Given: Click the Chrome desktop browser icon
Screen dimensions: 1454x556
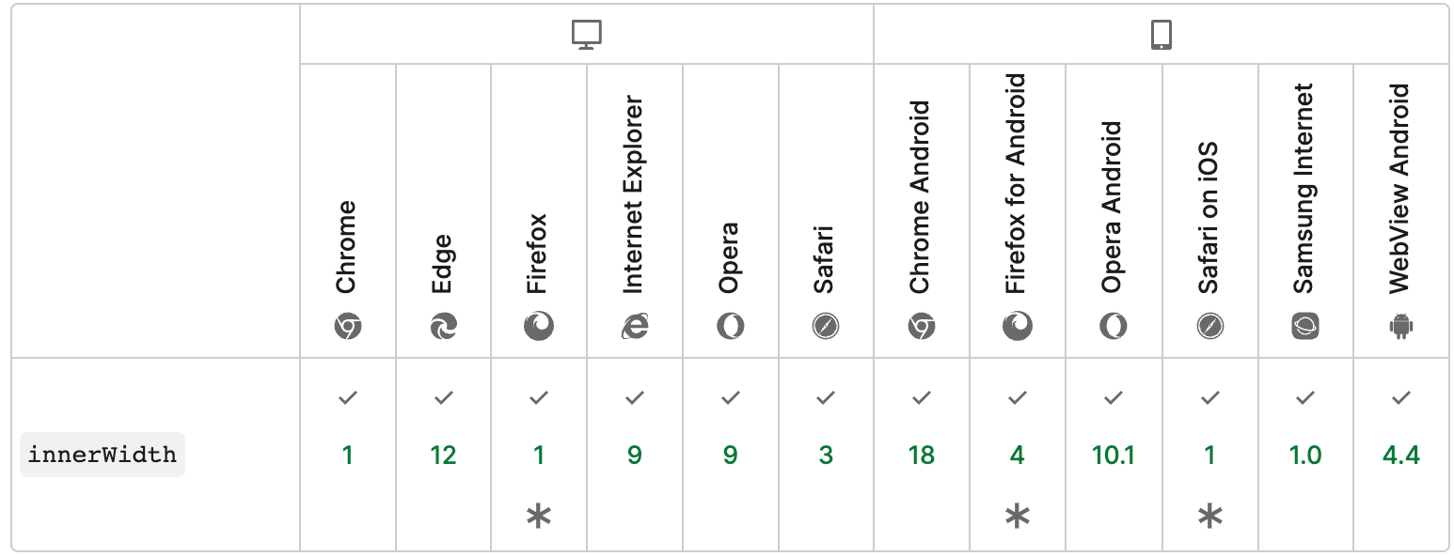Looking at the screenshot, I should (348, 327).
